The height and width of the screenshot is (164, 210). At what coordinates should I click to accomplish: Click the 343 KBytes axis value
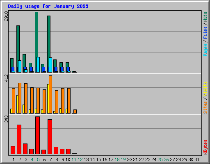pyautogui.click(x=6, y=119)
